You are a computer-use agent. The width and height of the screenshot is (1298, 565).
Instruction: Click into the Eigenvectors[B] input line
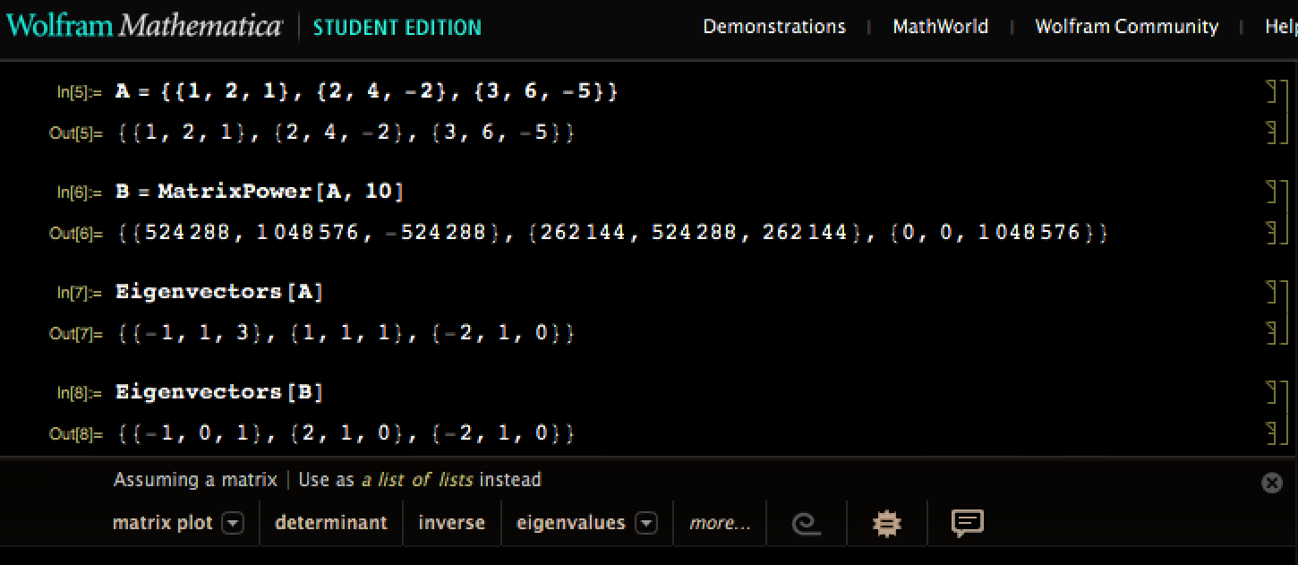tap(219, 392)
